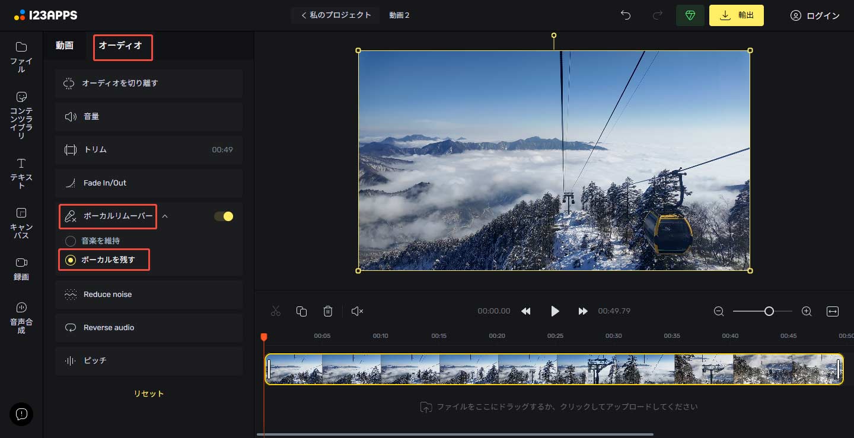Image resolution: width=854 pixels, height=438 pixels.
Task: Open the 音量 volume setting
Action: click(x=149, y=117)
